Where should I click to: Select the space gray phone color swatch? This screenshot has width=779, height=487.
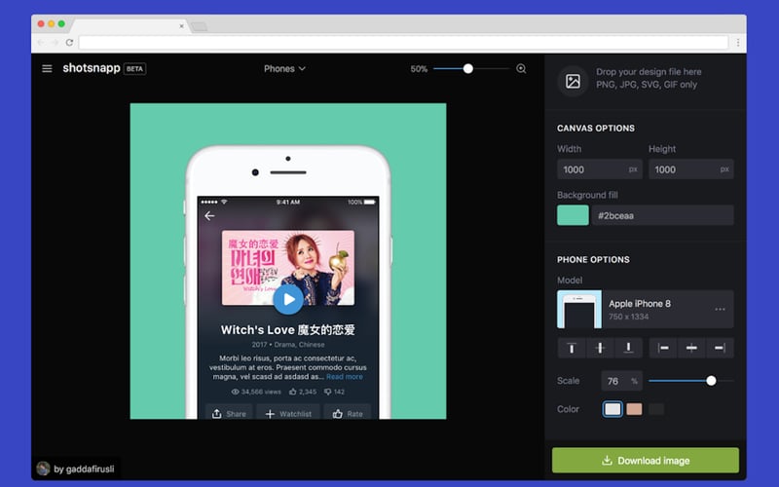coord(655,409)
